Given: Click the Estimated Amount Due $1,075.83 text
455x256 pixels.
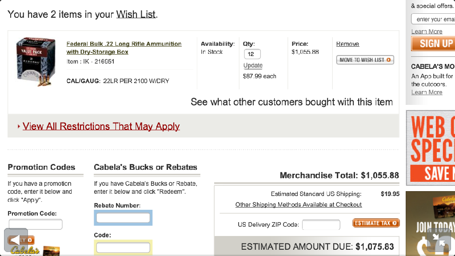Looking at the screenshot, I should point(317,247).
